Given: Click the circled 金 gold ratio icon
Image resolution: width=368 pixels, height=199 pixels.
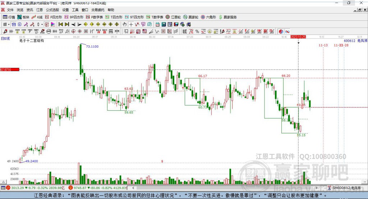Looking at the screenshot, I should (210, 32).
